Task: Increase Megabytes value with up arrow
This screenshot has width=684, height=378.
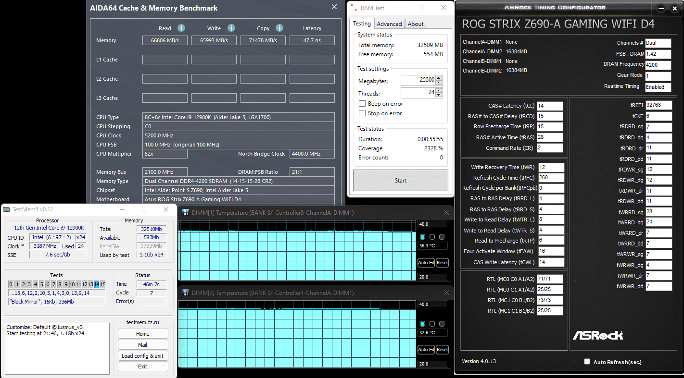Action: coord(438,78)
